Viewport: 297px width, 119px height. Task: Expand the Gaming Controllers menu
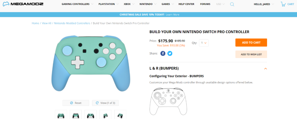coord(77,4)
